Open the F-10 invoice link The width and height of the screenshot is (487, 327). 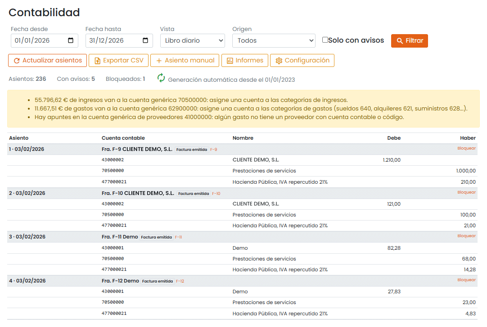pyautogui.click(x=216, y=194)
